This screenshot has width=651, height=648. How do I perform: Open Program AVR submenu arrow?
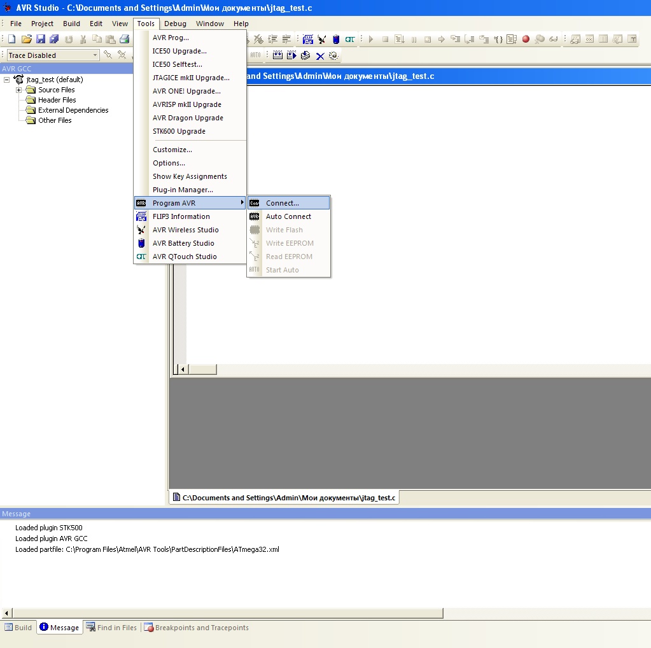click(x=242, y=202)
